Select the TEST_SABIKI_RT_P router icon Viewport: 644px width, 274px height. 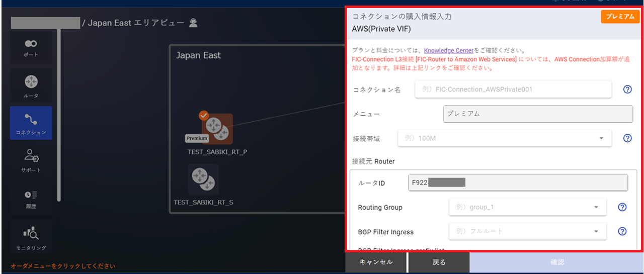(x=217, y=129)
